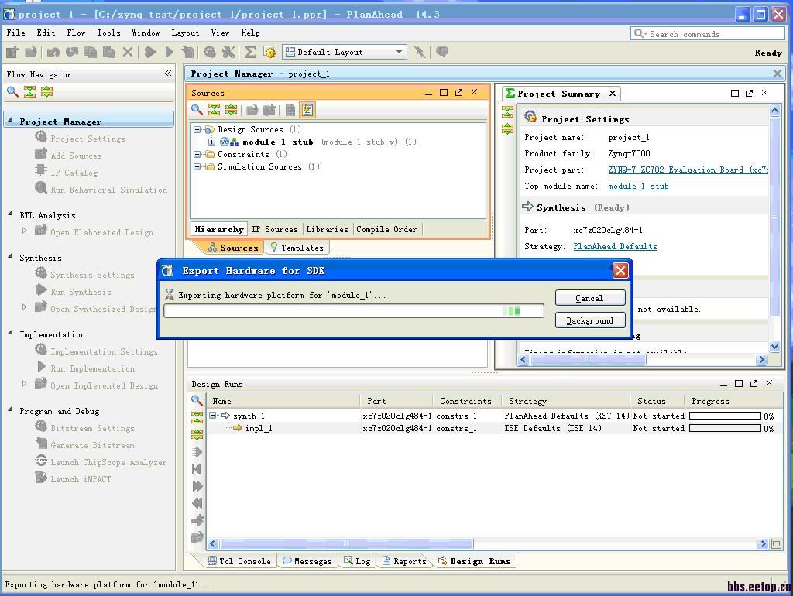Screen dimensions: 793x596
Task: Toggle the highlighted Sources toolbar view button
Action: click(x=307, y=110)
